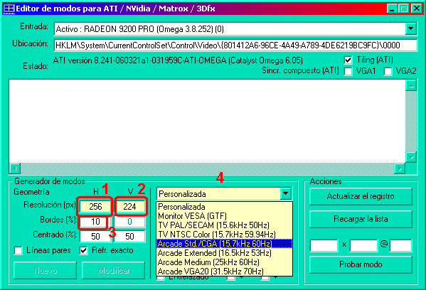Select Arcade Medium (25kHz 60Hz) preset
The image size is (426, 290).
tap(225, 262)
